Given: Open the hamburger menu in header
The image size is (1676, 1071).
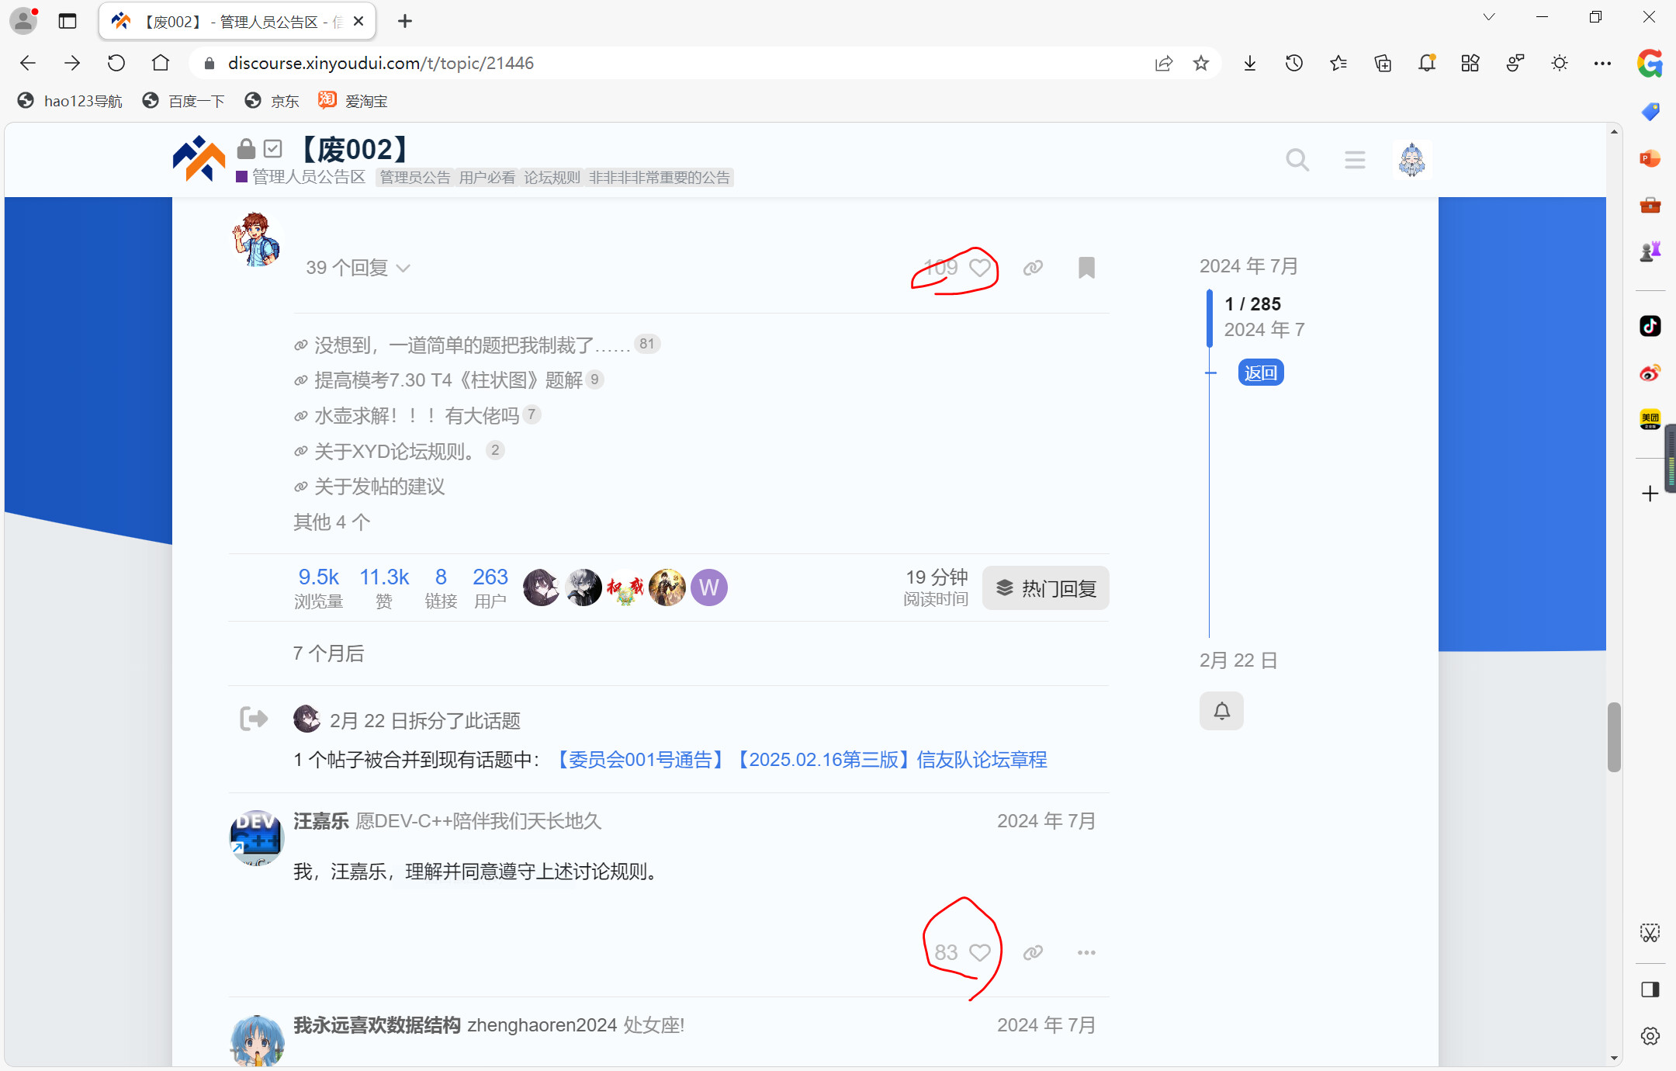Looking at the screenshot, I should (x=1355, y=160).
